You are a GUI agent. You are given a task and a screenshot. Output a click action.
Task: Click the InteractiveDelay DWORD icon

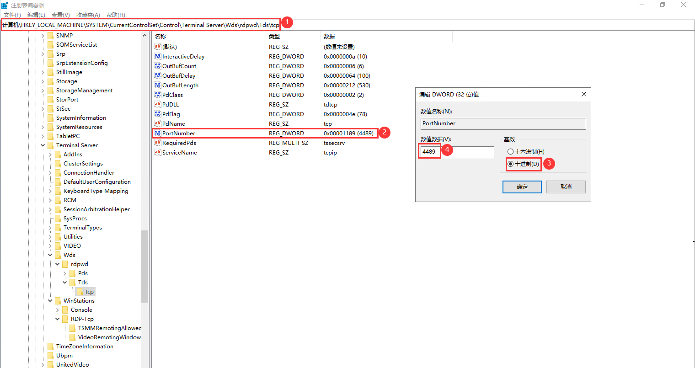click(158, 56)
